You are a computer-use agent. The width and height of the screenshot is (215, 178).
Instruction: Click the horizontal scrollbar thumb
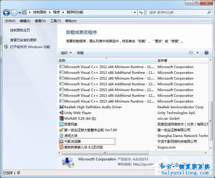pos(105,153)
